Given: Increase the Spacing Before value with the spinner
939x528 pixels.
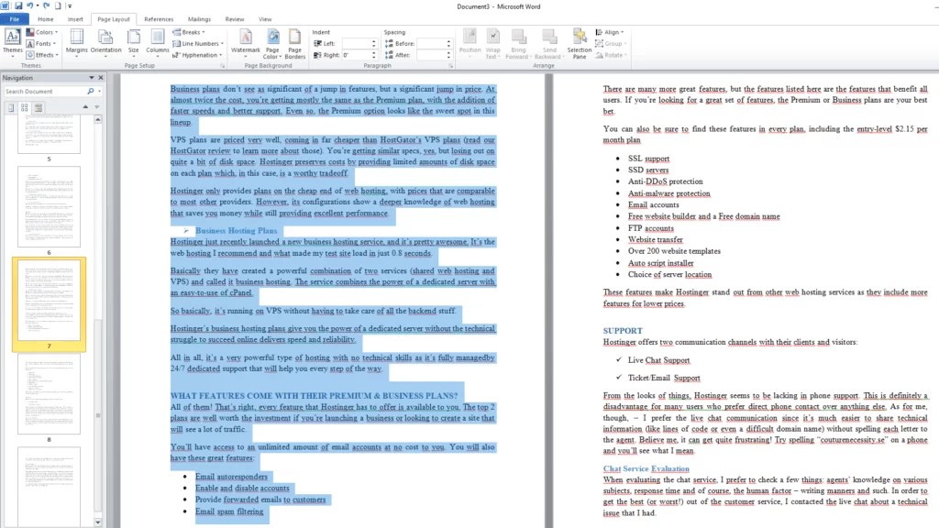Looking at the screenshot, I should pos(448,41).
